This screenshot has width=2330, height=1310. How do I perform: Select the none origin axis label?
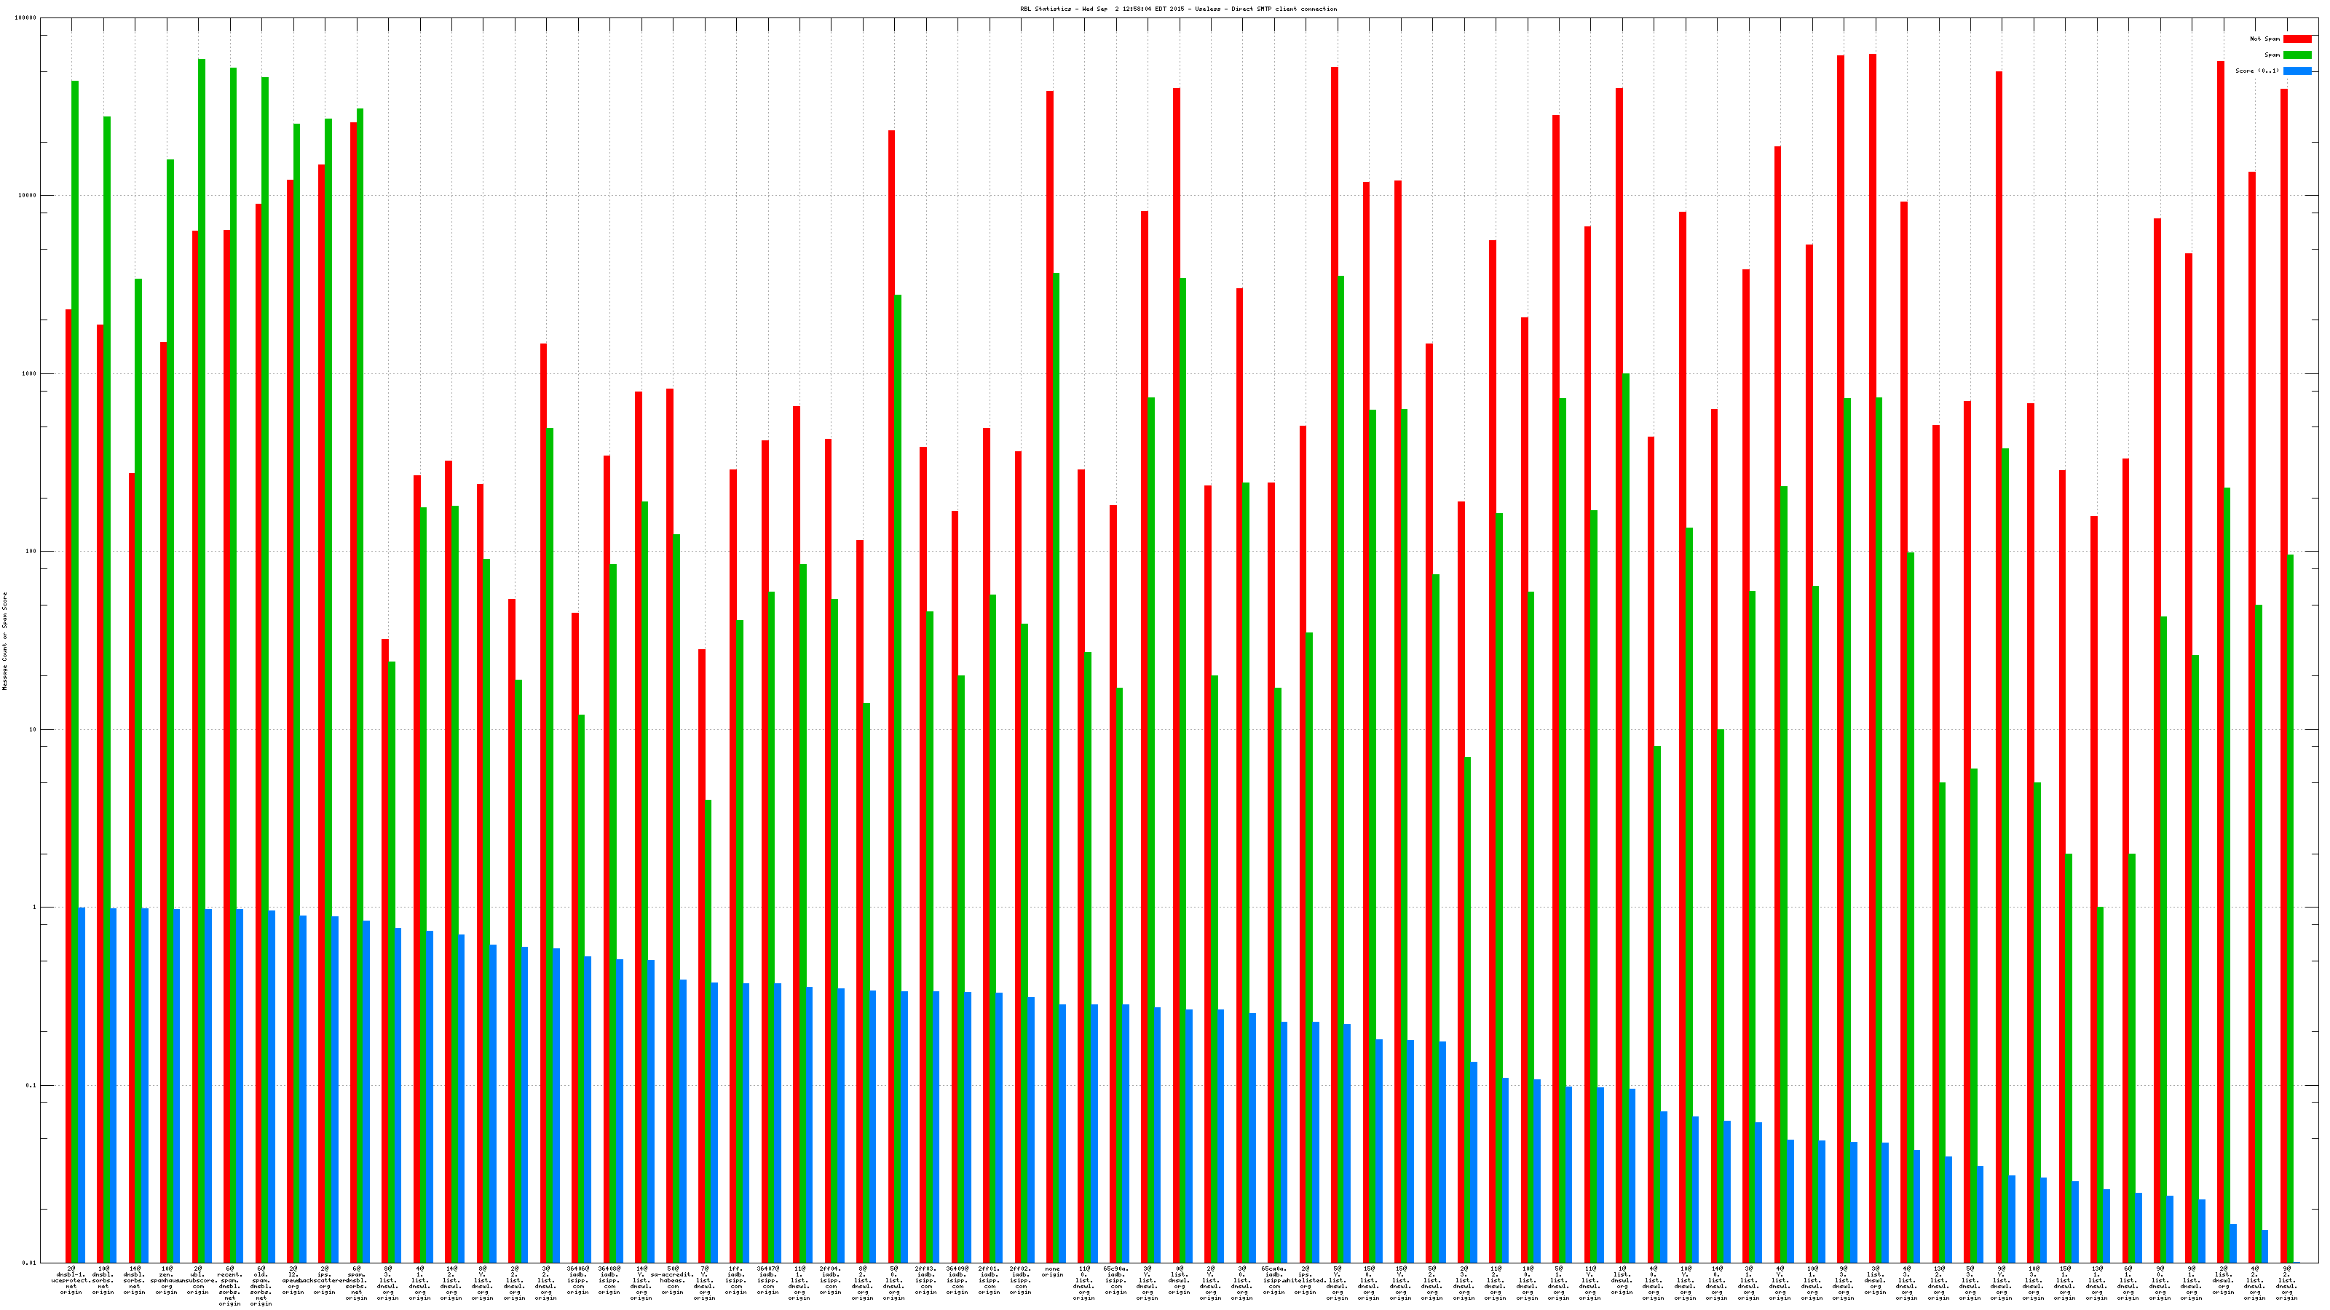tap(1052, 1272)
